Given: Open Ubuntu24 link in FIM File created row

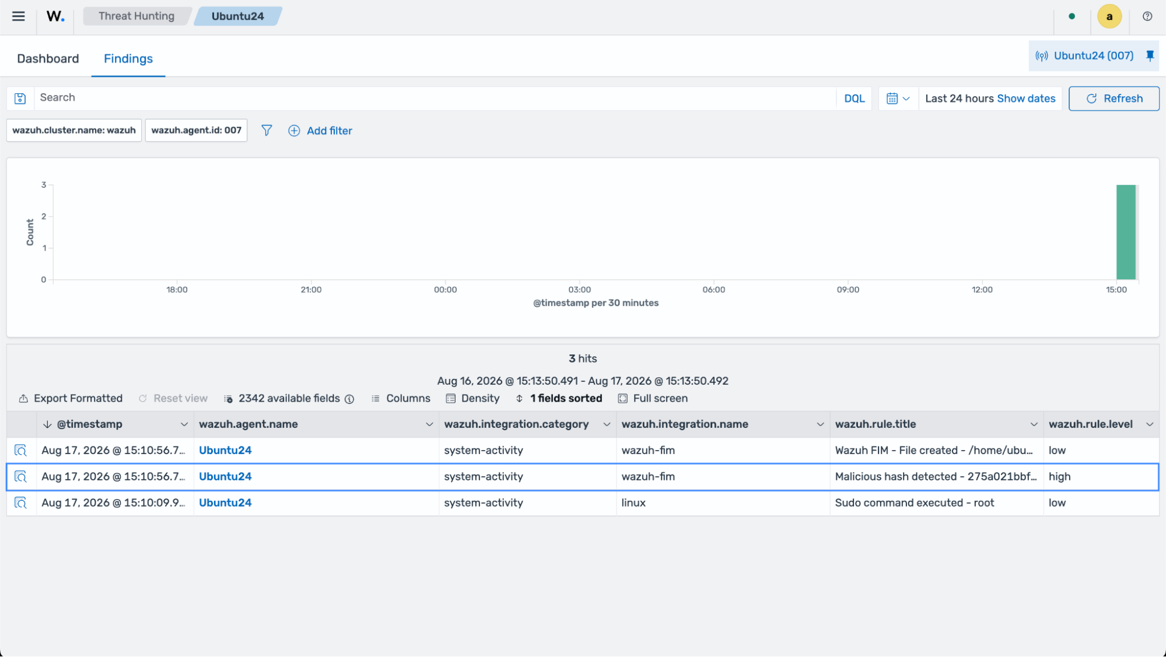Looking at the screenshot, I should click(x=225, y=451).
